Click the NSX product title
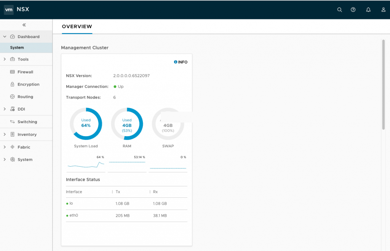This screenshot has height=251, width=390. click(x=23, y=9)
